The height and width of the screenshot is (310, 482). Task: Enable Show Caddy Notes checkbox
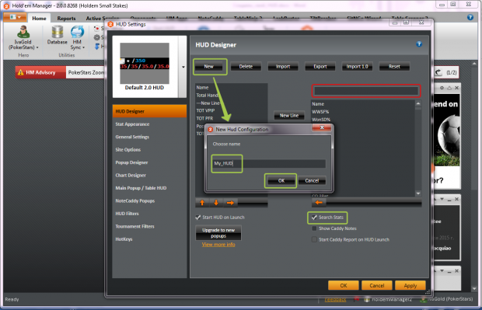(x=314, y=228)
